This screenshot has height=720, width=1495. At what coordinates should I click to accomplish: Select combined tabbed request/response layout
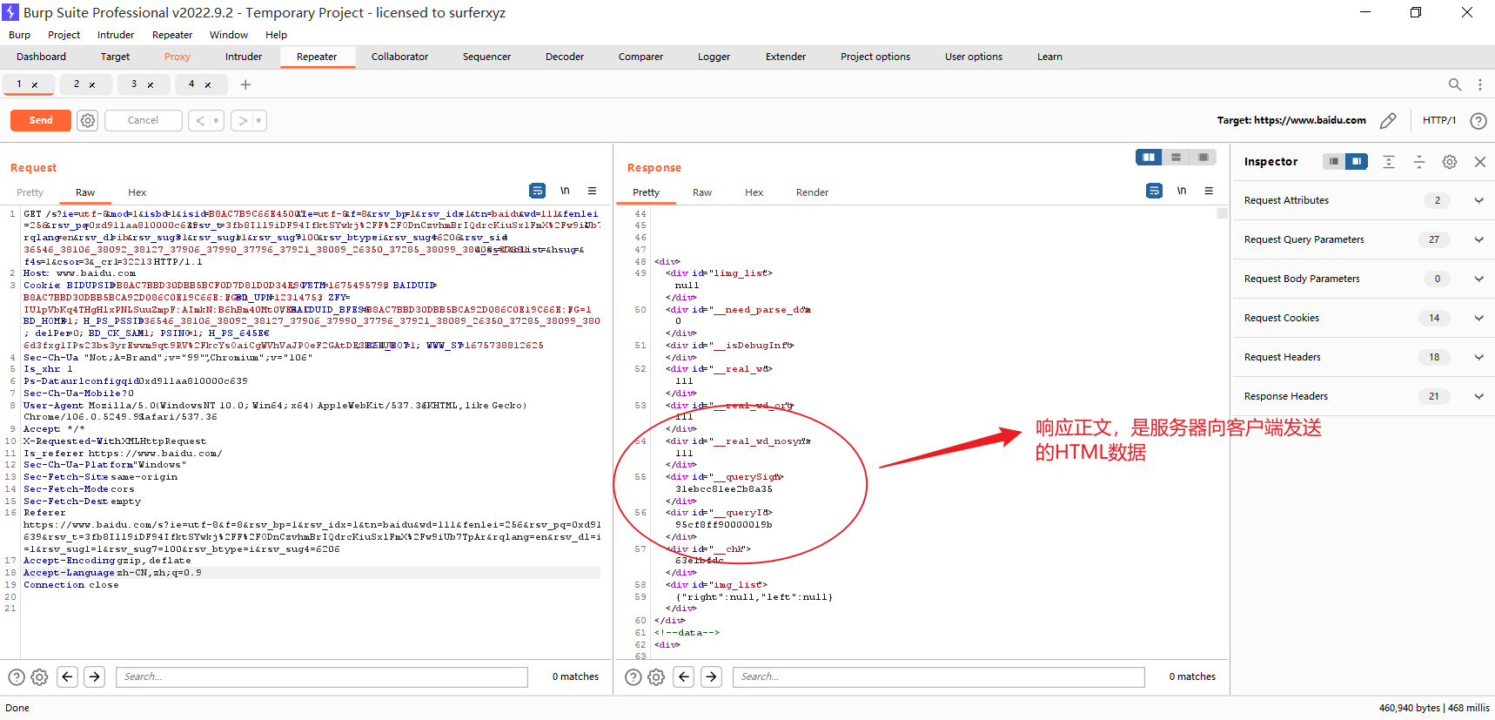[x=1203, y=157]
